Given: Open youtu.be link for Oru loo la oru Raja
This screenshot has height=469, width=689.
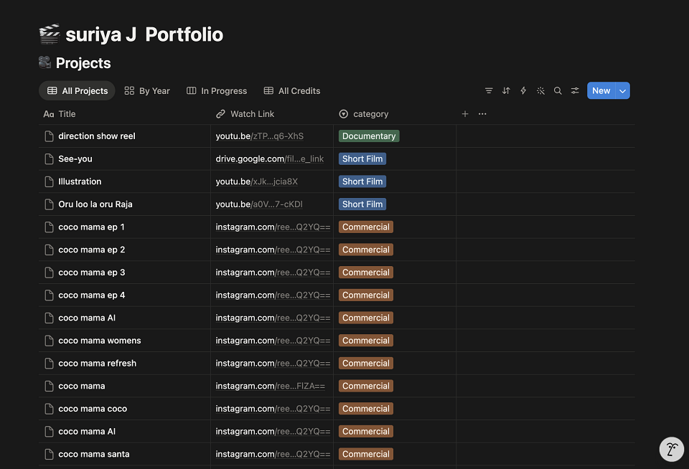Looking at the screenshot, I should pyautogui.click(x=259, y=204).
